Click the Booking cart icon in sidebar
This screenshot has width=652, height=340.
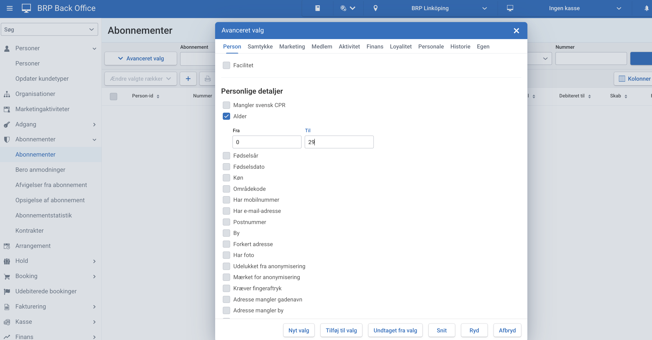click(x=7, y=276)
